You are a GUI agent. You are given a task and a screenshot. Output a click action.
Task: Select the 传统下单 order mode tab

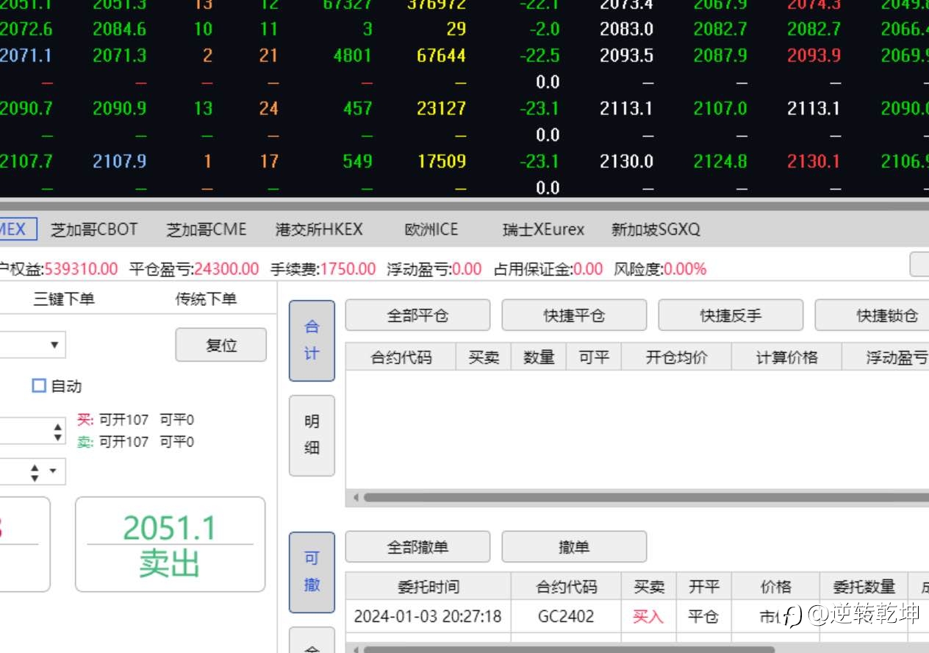206,299
